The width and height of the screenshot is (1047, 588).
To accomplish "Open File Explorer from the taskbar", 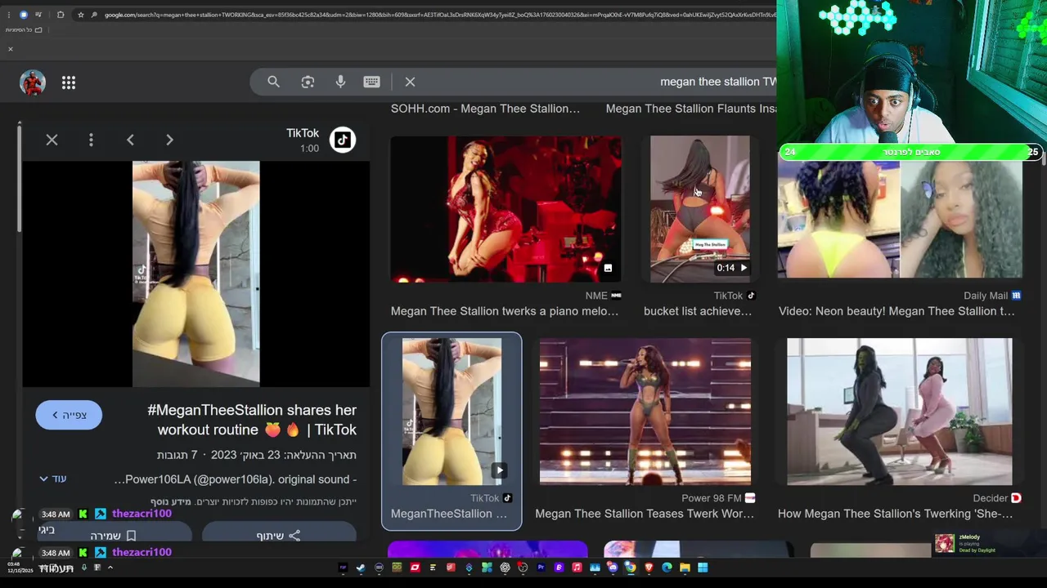I will click(685, 568).
